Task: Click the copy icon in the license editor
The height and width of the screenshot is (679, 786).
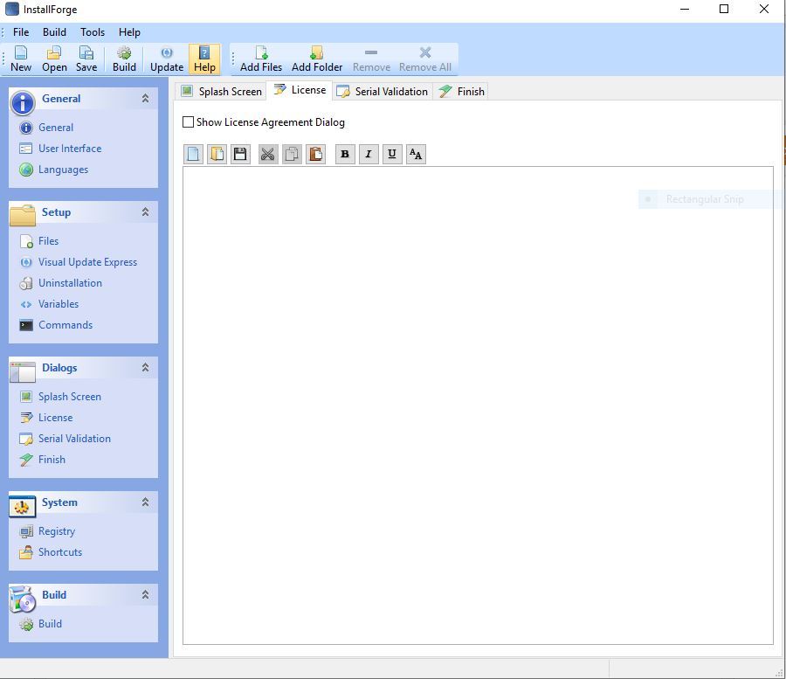Action: click(x=292, y=154)
